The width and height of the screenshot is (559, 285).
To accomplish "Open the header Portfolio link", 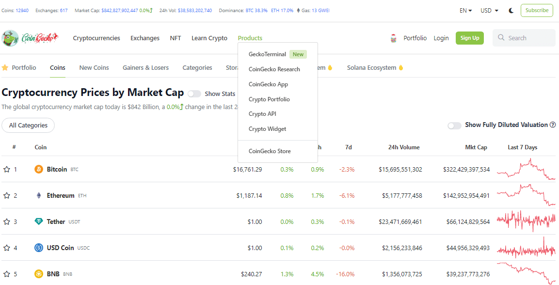I will pos(415,38).
